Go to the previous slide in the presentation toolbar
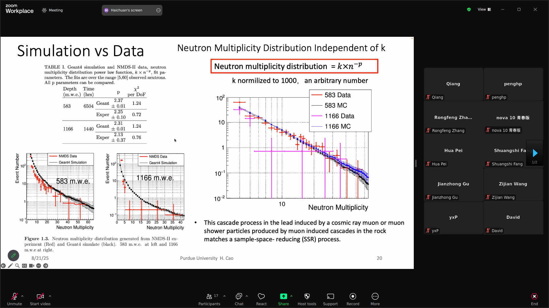This screenshot has height=308, width=549. (3, 266)
